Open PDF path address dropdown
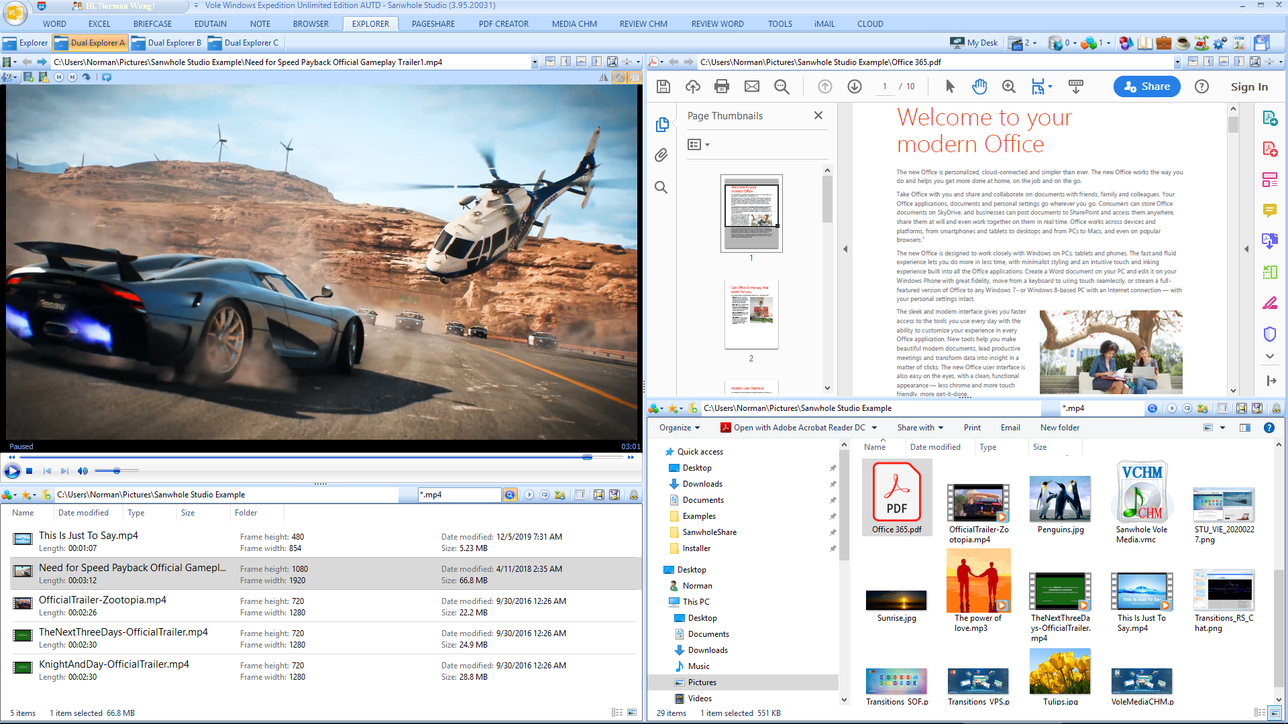 coord(1177,62)
